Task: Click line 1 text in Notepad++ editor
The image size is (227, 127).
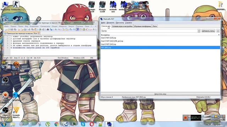Action: pyautogui.click(x=32, y=37)
